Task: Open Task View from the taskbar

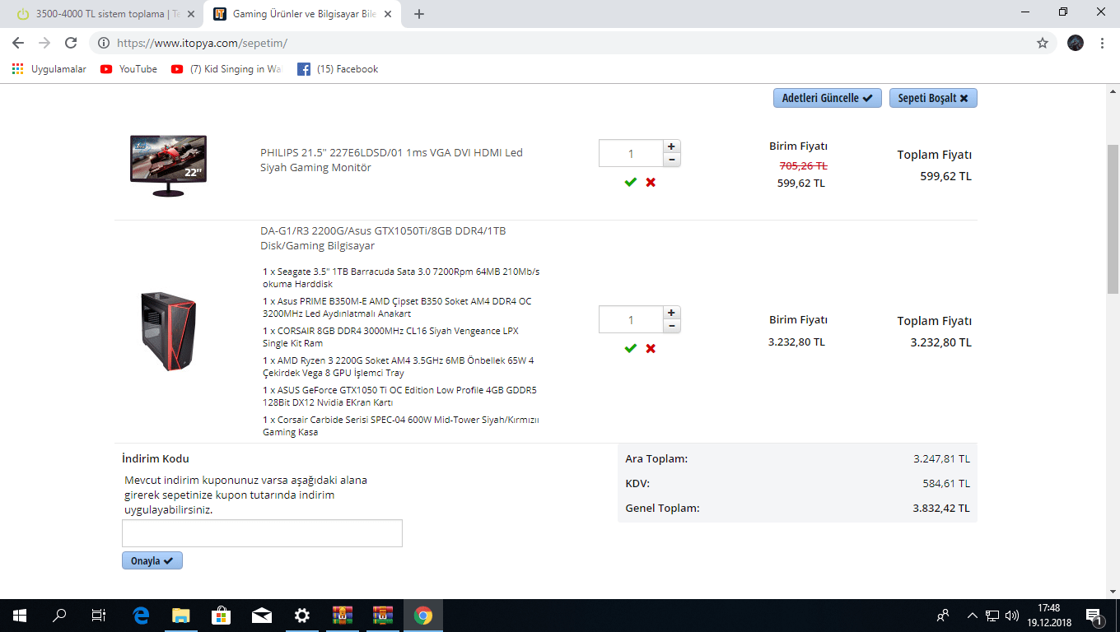Action: point(99,616)
